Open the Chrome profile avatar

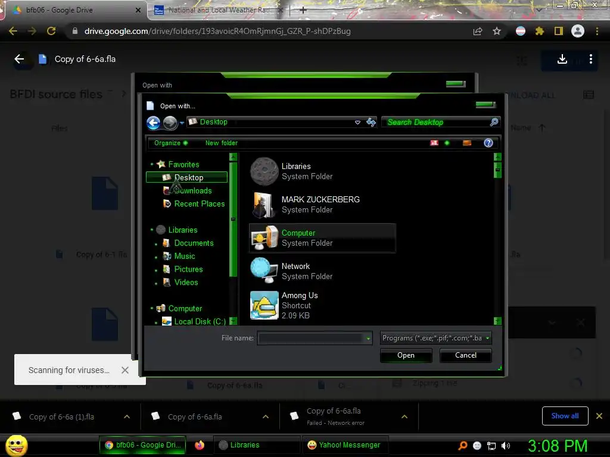coord(578,31)
